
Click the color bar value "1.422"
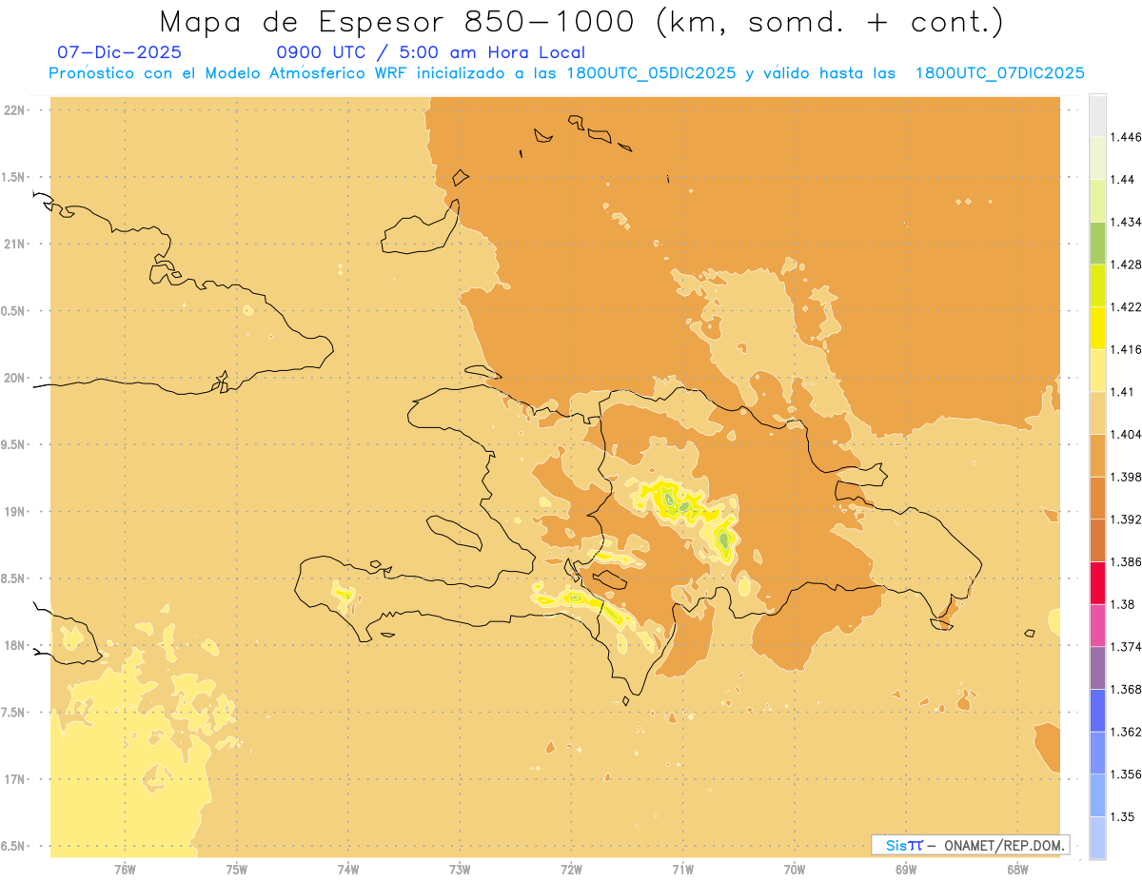(1126, 307)
